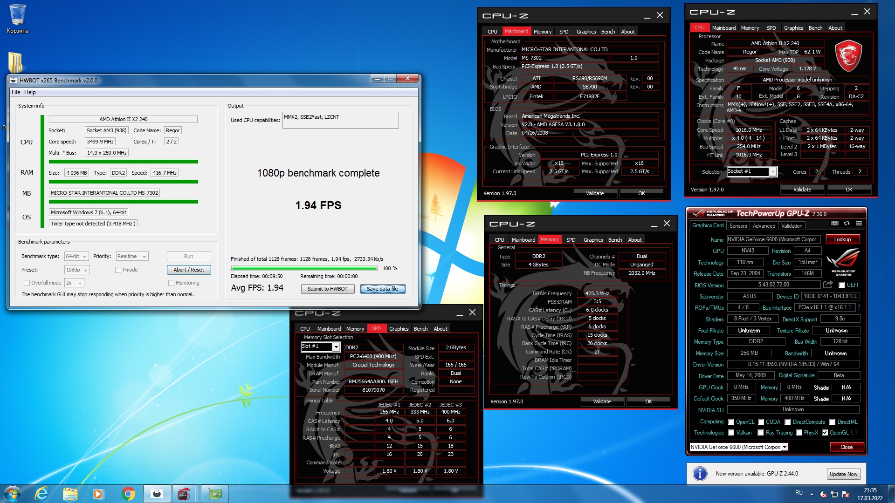The height and width of the screenshot is (503, 895).
Task: Open Windows Explorer from the taskbar
Action: (x=70, y=494)
